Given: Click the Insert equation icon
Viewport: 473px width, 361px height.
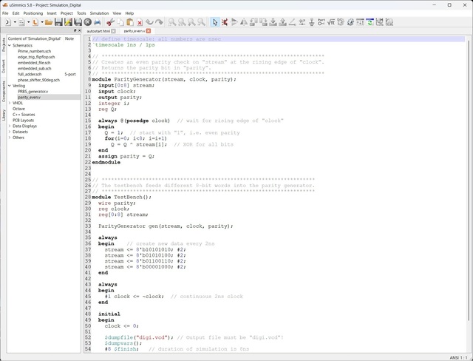Looking at the screenshot, I should tap(331, 22).
